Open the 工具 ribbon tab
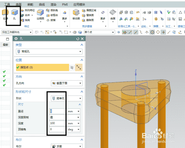The width and height of the screenshot is (185, 148). [x=7, y=4]
